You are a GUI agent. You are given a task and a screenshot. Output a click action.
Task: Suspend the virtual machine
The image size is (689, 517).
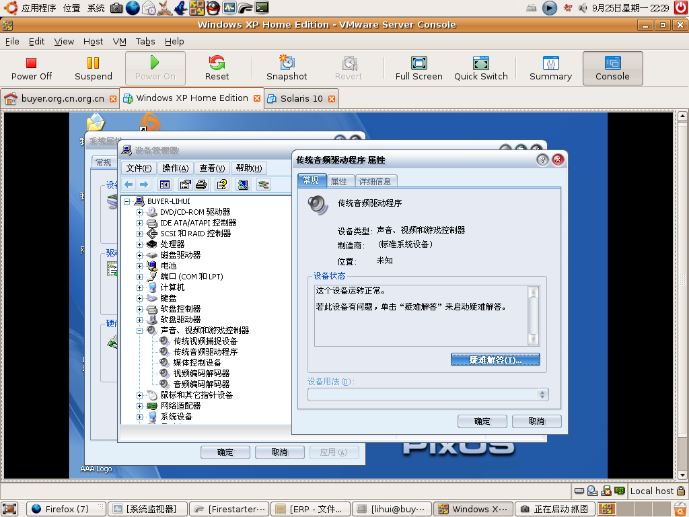93,69
